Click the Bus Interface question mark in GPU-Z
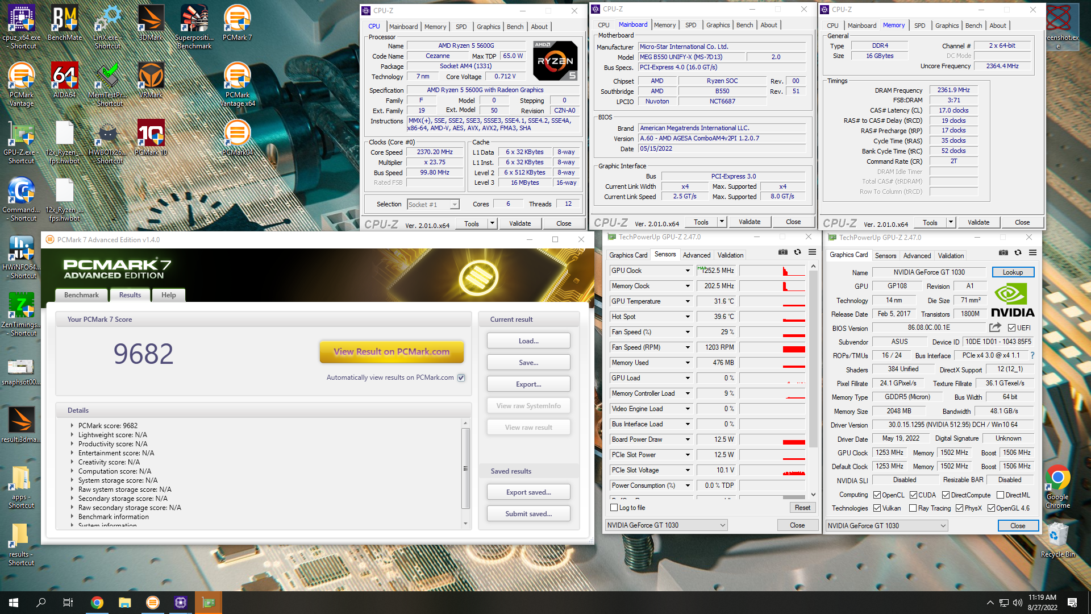 1032,355
